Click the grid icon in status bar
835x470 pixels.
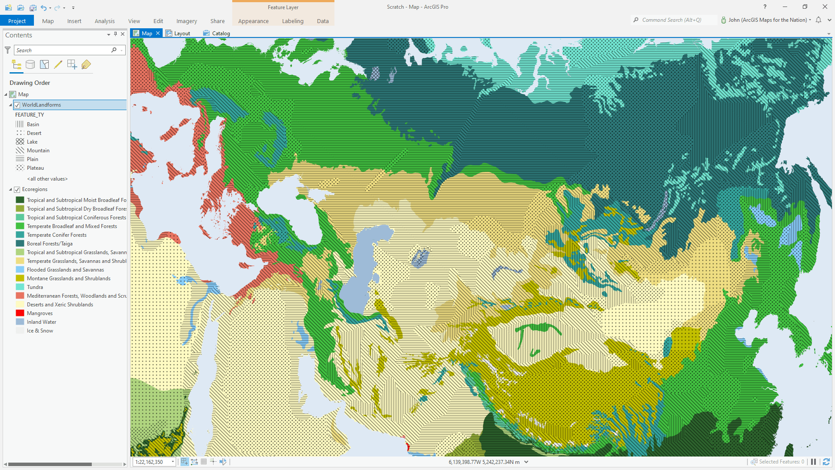click(x=204, y=462)
